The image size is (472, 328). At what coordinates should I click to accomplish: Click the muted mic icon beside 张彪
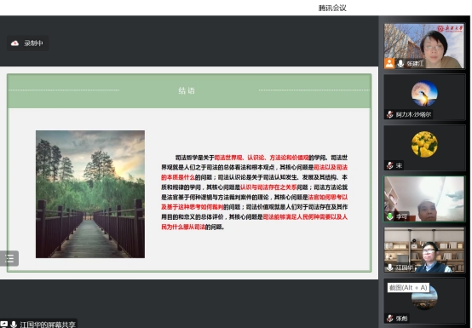[390, 318]
